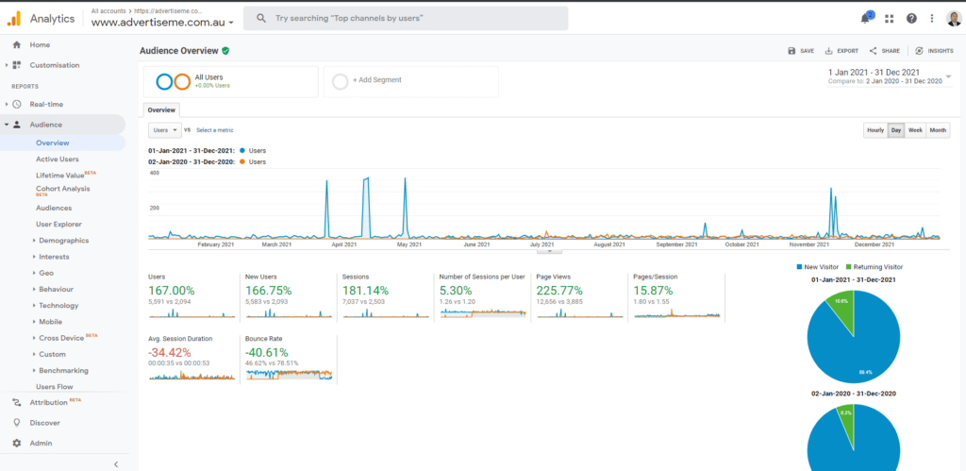Open User Explorer report

58,225
